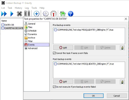Close the Task properties dialog
This screenshot has height=100, width=129.
(x=126, y=19)
